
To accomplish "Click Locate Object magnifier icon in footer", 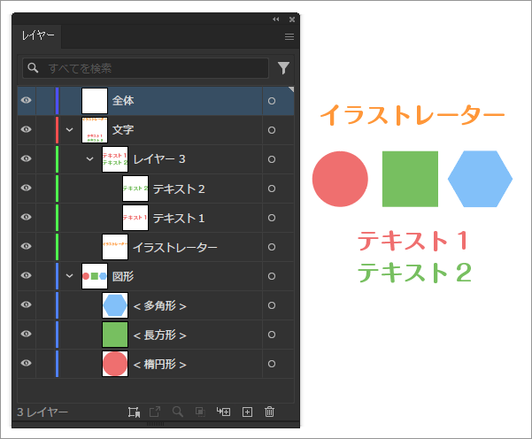I will click(x=177, y=412).
